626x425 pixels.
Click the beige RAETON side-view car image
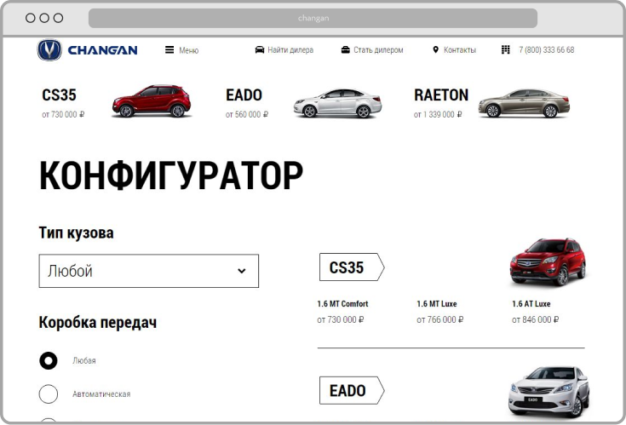point(524,103)
